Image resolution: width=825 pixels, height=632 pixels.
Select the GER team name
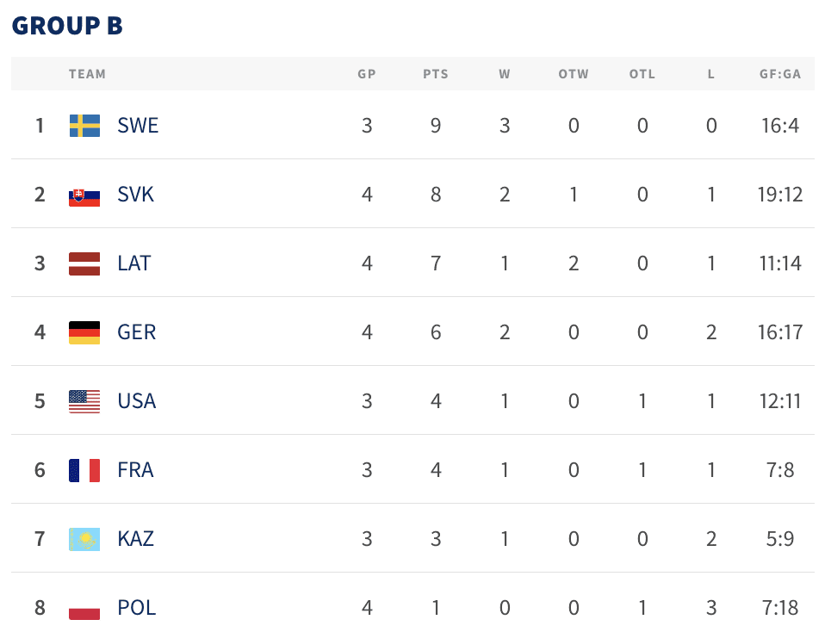click(x=137, y=332)
